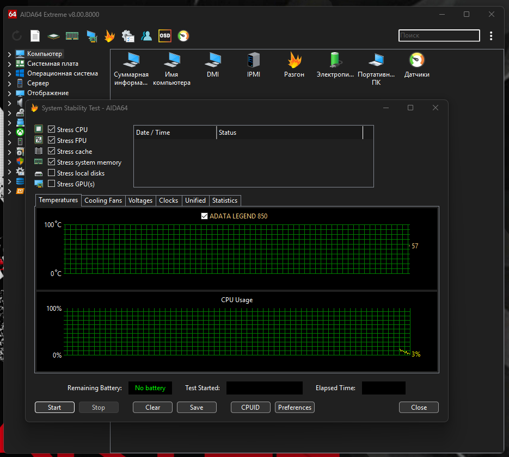Enable the Stress local disks checkbox

click(x=52, y=173)
